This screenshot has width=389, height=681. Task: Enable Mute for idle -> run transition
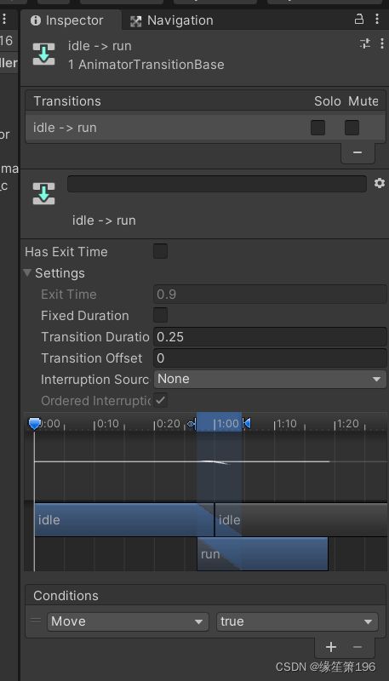(352, 128)
